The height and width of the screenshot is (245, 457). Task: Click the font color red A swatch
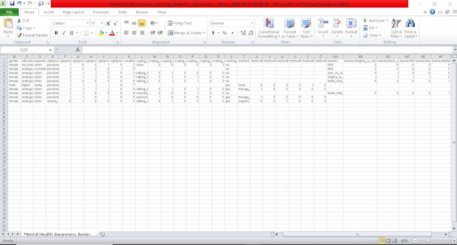tap(112, 33)
